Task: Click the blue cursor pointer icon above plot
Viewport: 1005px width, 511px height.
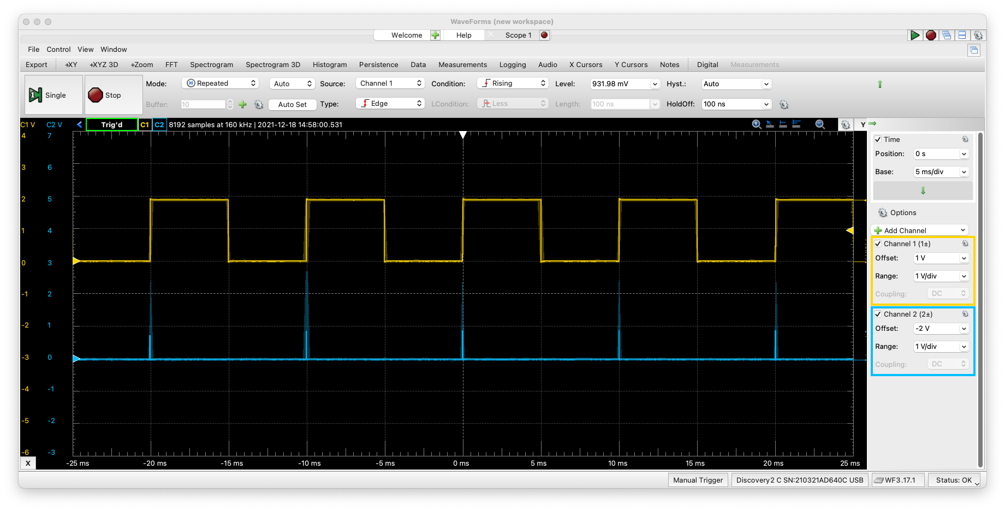Action: 770,124
